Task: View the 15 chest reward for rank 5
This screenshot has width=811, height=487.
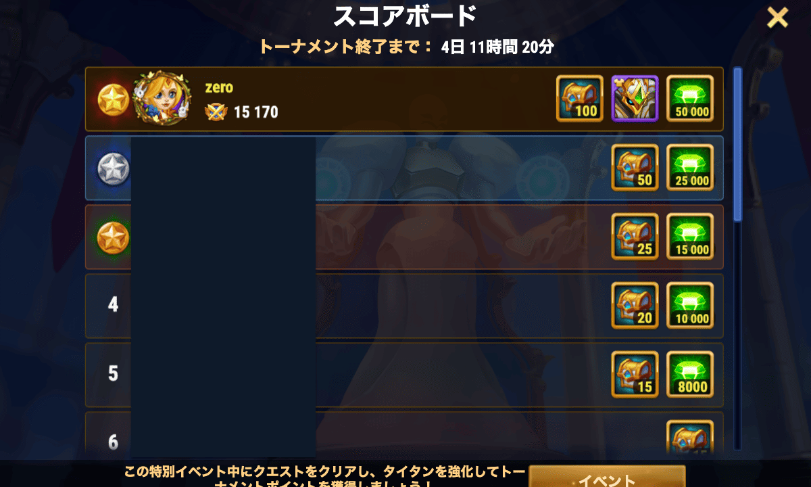Action: tap(635, 375)
